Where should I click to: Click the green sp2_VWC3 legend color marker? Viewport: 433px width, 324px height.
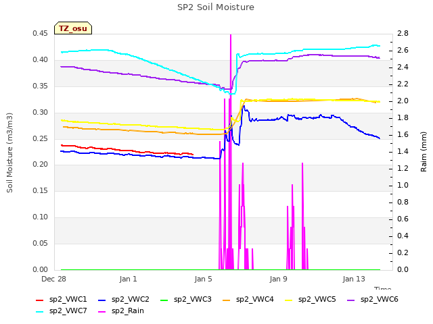pos(164,300)
